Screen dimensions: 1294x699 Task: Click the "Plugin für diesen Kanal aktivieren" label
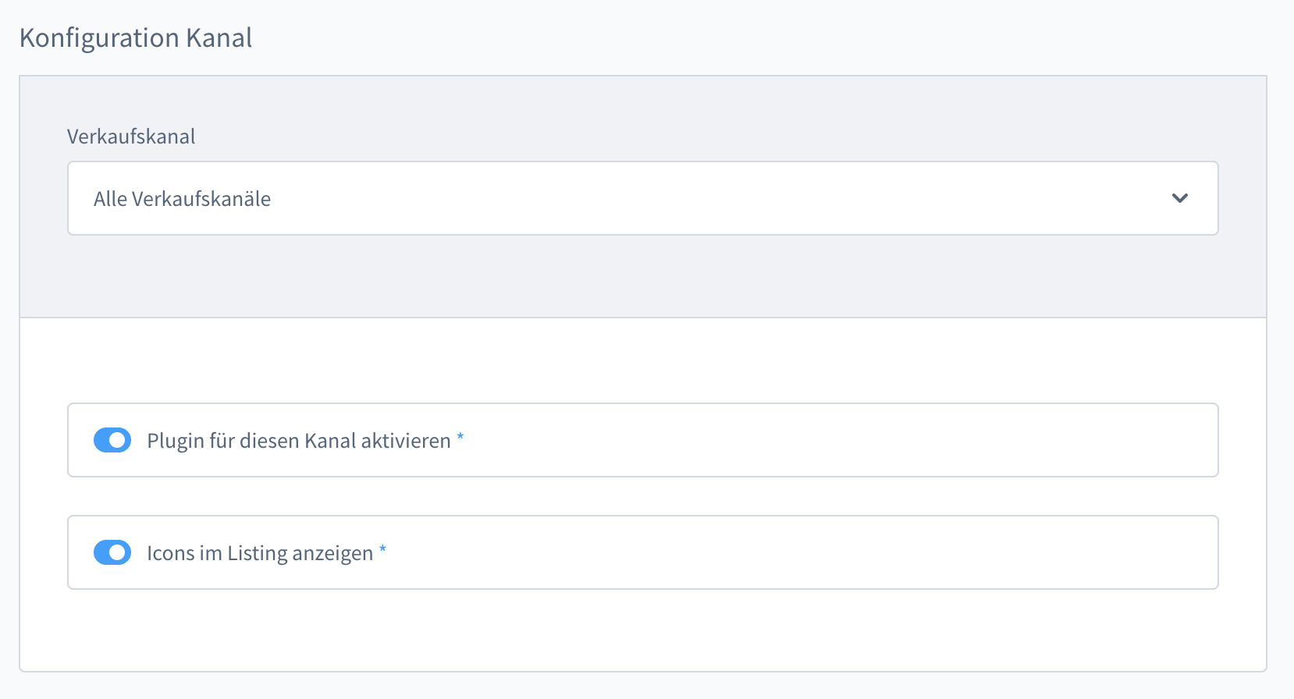pos(298,441)
